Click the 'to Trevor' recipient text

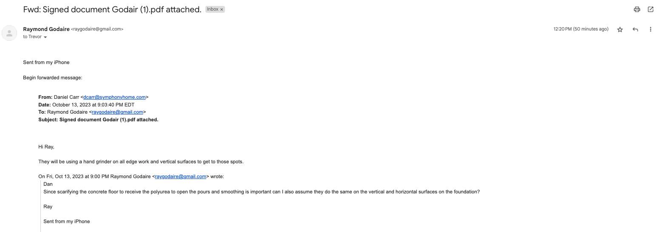32,37
